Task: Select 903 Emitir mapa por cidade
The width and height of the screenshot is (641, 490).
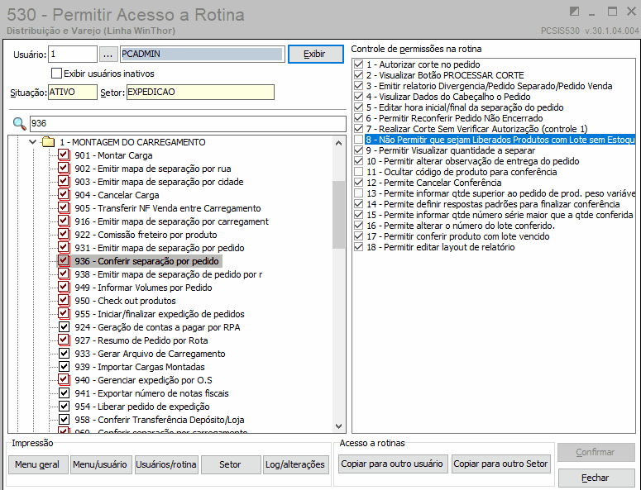Action: click(159, 182)
